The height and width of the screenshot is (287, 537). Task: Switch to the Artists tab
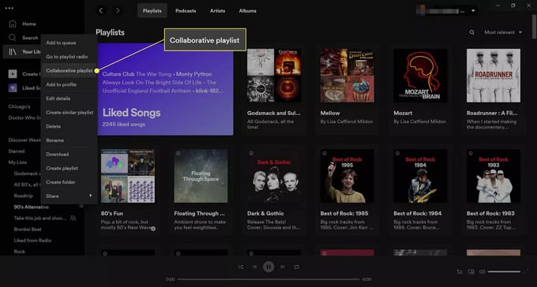pos(217,10)
